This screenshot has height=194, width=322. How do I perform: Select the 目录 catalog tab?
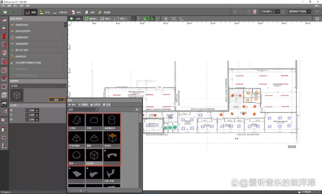(x=107, y=105)
